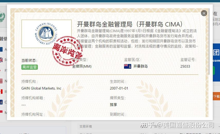Click the Australia flag icon in the background list
Viewport: 220px width, 134px height.
(1, 49)
